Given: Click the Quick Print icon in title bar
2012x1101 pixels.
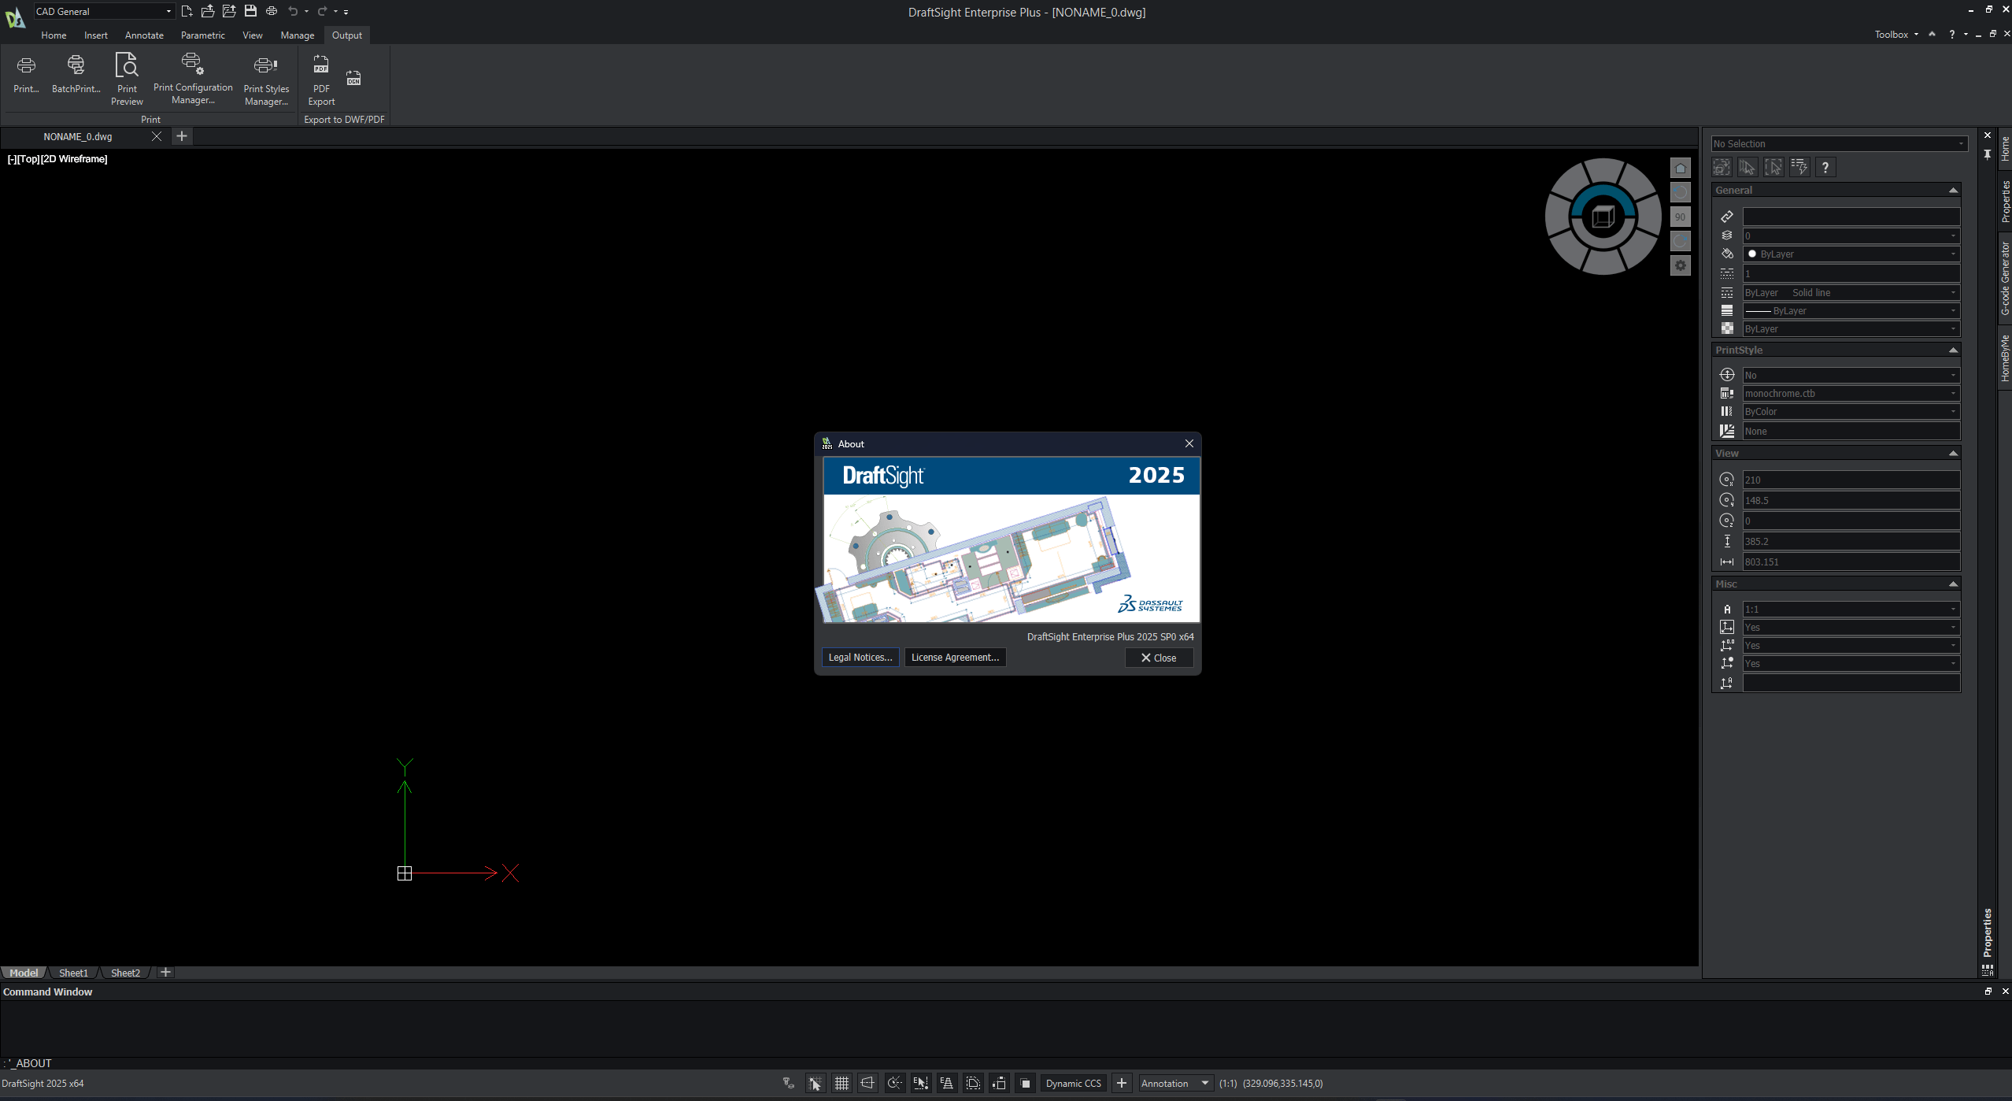Looking at the screenshot, I should tap(272, 11).
